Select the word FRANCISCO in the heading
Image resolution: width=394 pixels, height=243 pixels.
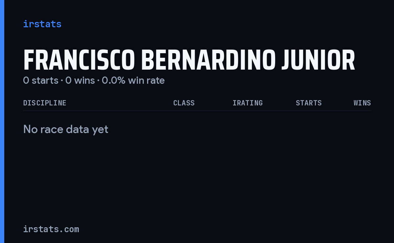pos(79,60)
